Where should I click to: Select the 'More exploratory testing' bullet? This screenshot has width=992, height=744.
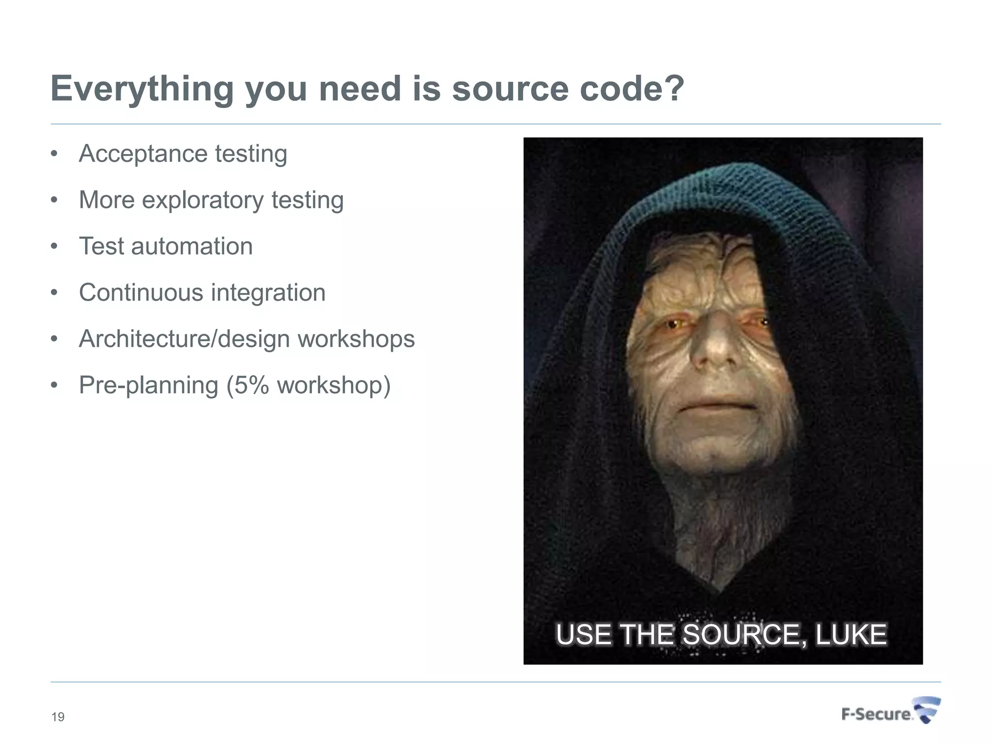(x=211, y=201)
